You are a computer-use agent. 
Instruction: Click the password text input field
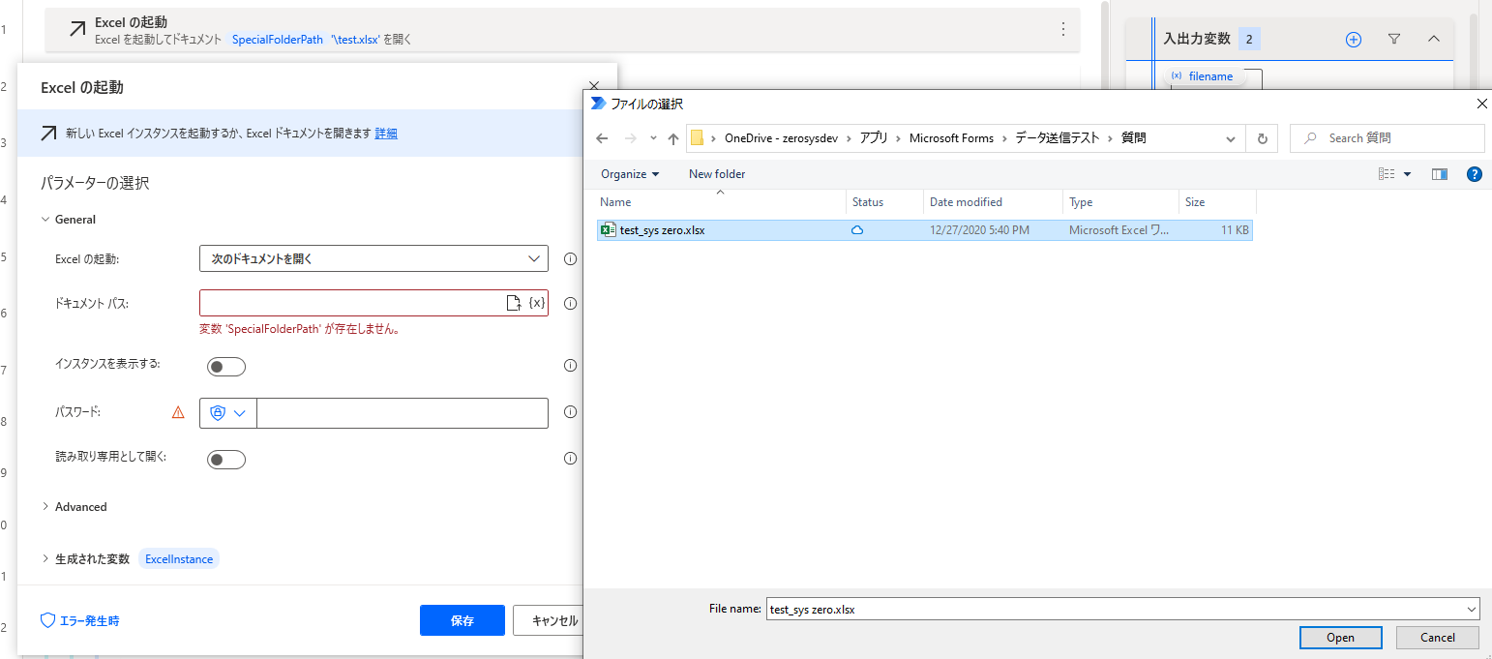tap(403, 412)
